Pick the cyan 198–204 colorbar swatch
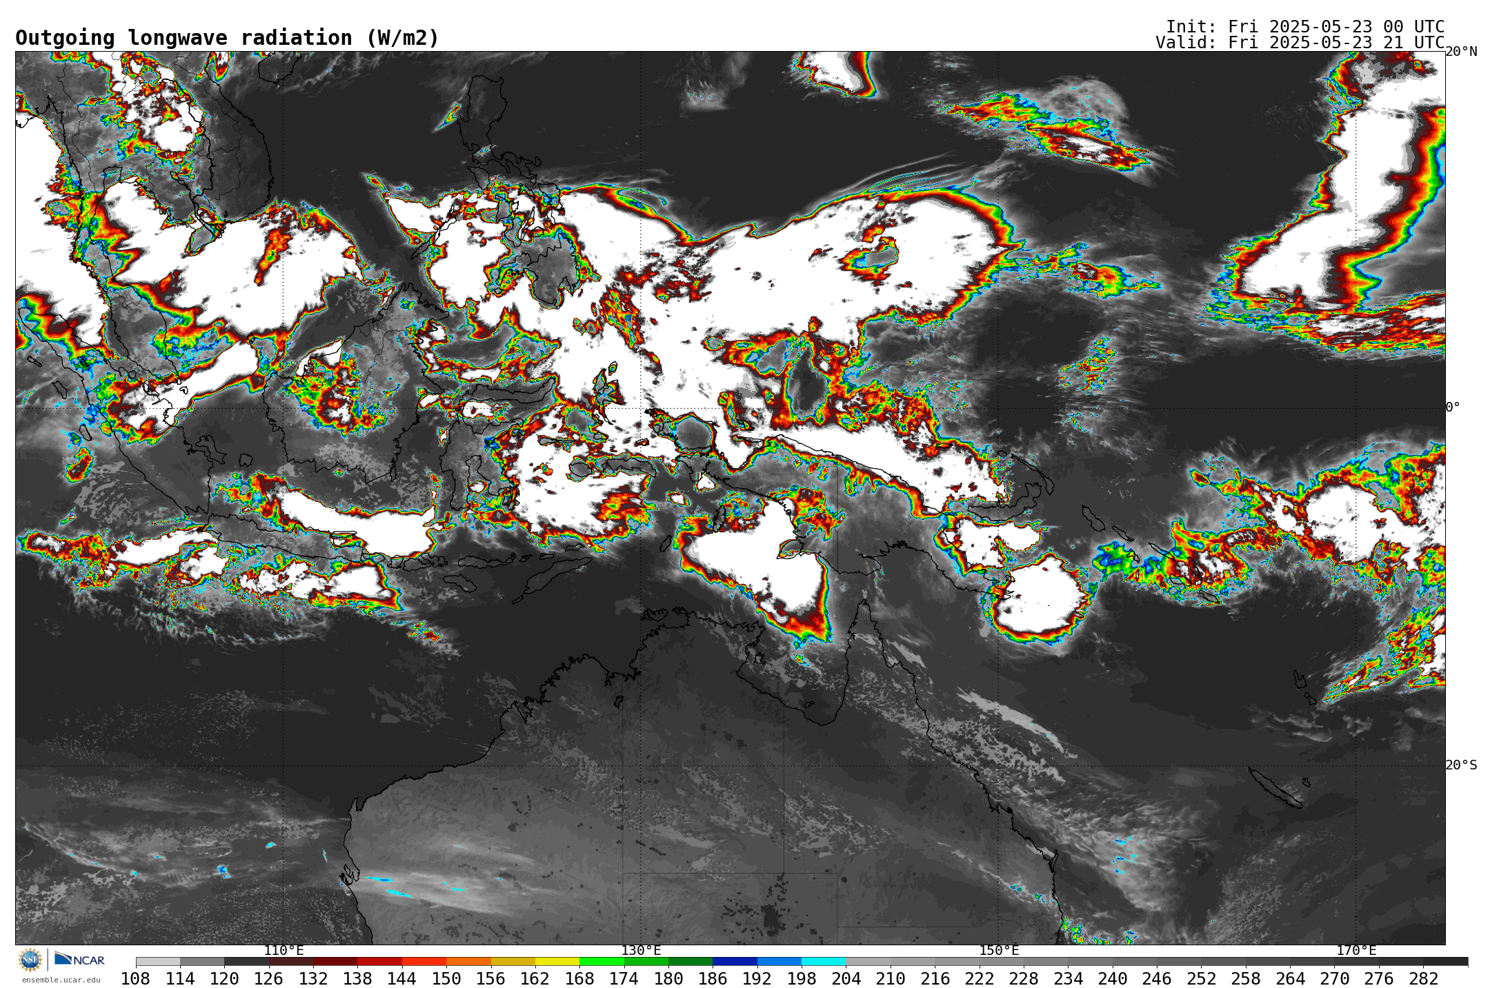The image size is (1490, 988). coord(824,961)
